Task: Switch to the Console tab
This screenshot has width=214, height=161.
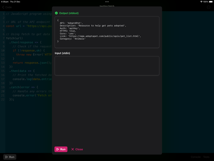Action: [195, 157]
